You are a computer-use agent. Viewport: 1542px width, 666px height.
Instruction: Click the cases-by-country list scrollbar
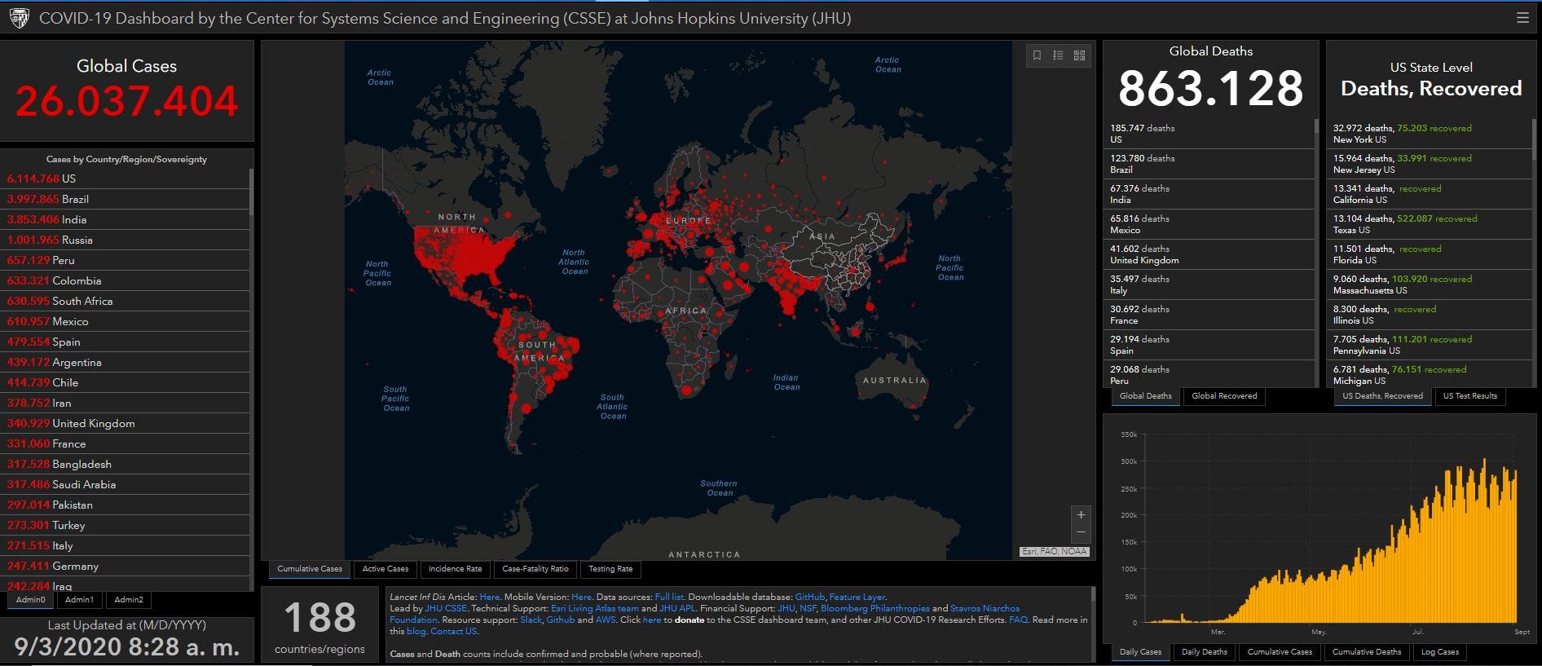point(252,192)
